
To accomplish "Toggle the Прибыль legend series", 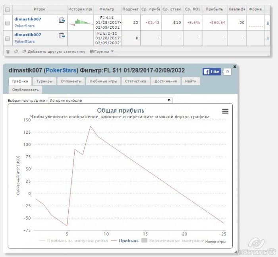I will point(125,241).
